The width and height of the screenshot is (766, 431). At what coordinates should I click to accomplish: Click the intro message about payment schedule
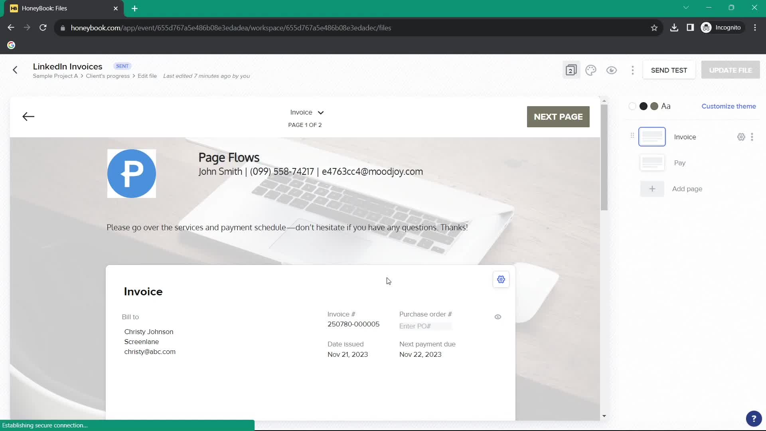click(287, 227)
